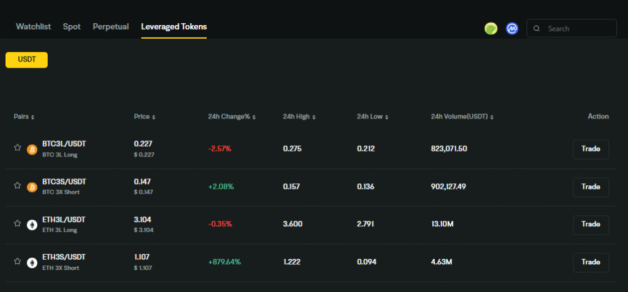The width and height of the screenshot is (628, 292).
Task: Click the magnifier icon in search box
Action: click(x=537, y=28)
